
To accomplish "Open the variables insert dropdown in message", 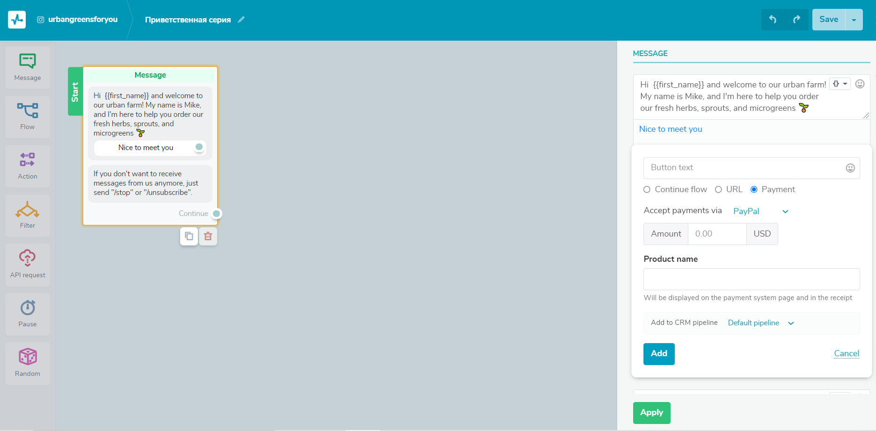I will point(840,84).
